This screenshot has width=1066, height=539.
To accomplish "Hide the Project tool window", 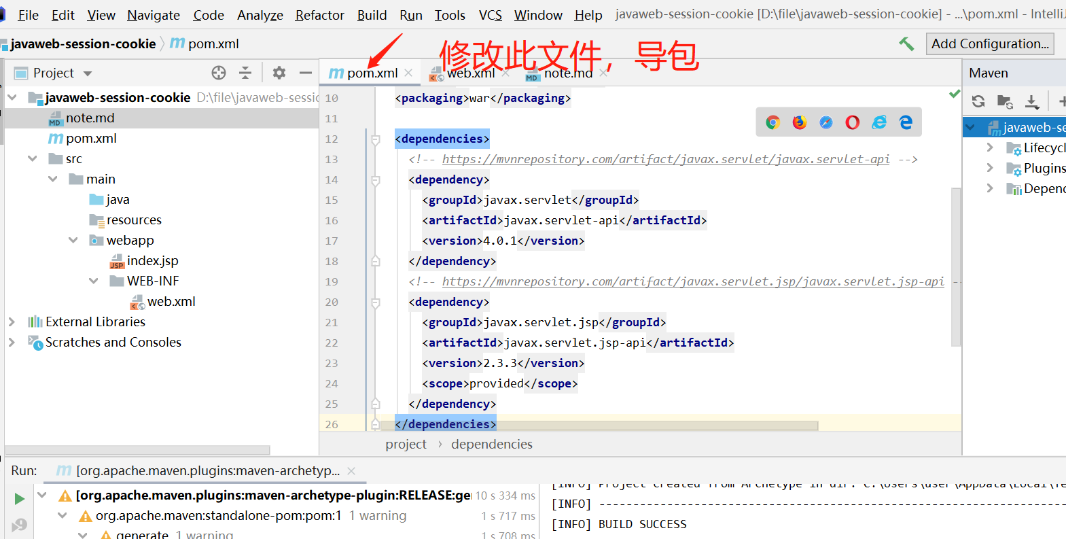I will click(x=306, y=73).
